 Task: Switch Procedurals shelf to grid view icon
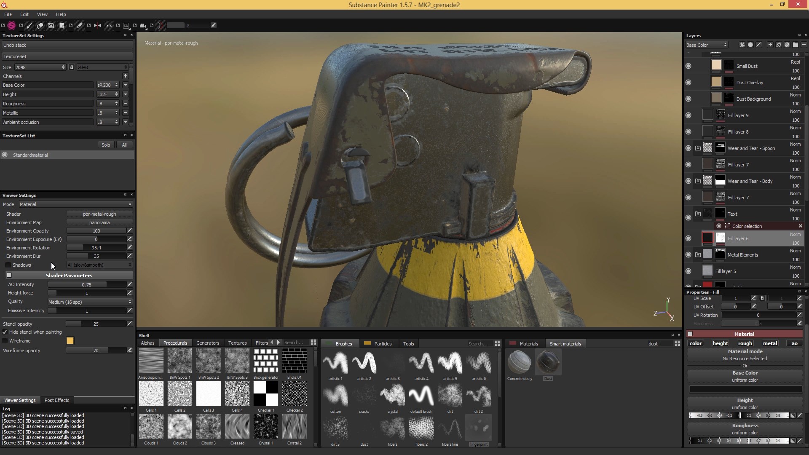(x=313, y=343)
